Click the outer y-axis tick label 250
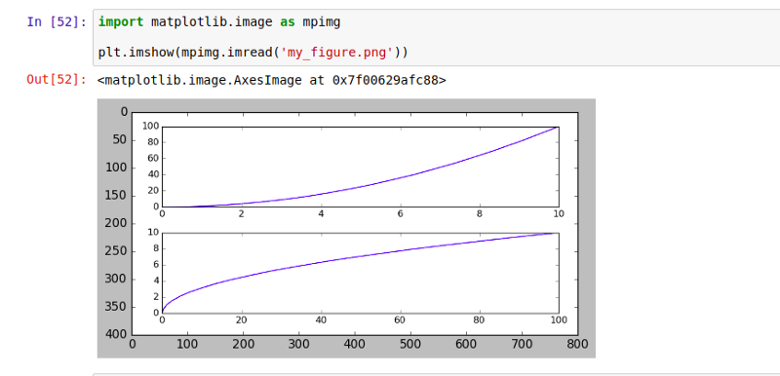The height and width of the screenshot is (376, 780). (x=117, y=251)
